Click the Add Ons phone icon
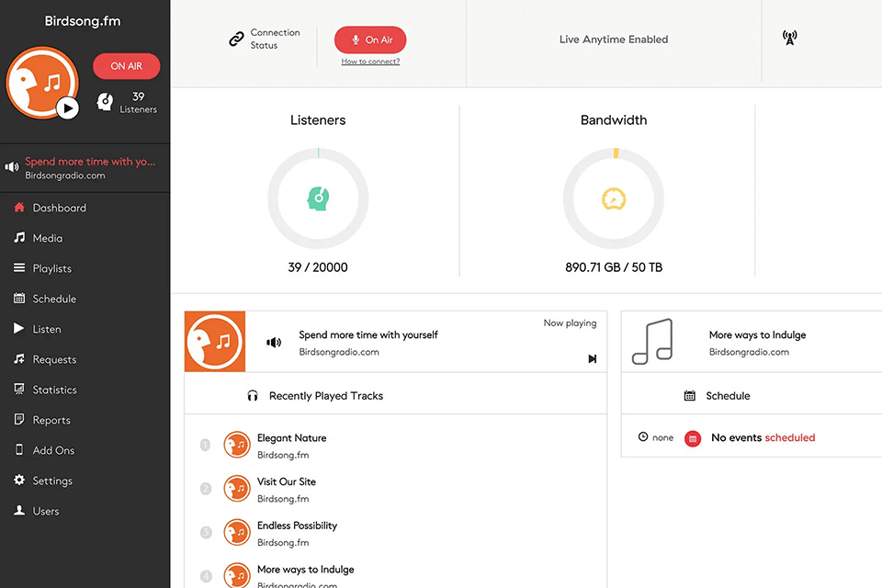This screenshot has width=882, height=588. [19, 449]
